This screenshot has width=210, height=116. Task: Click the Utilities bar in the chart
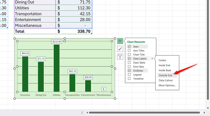[57, 68]
